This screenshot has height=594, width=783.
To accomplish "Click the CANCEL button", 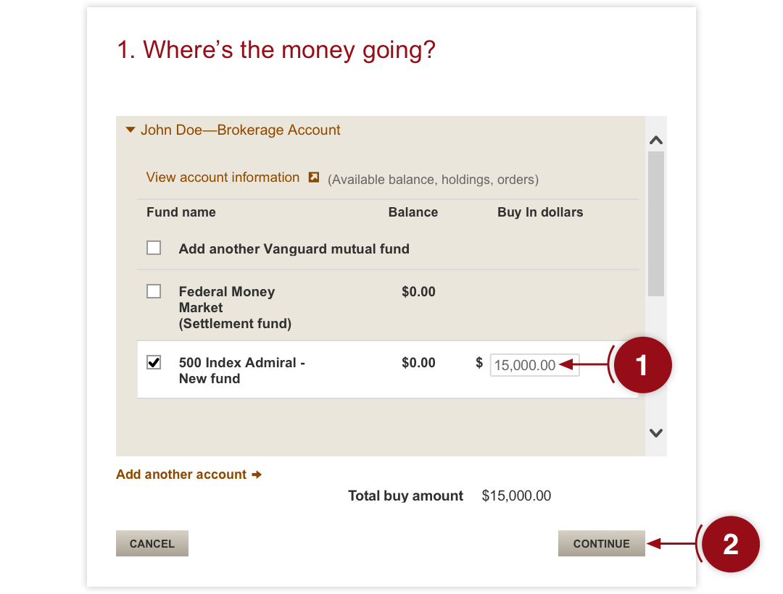I will coord(152,543).
